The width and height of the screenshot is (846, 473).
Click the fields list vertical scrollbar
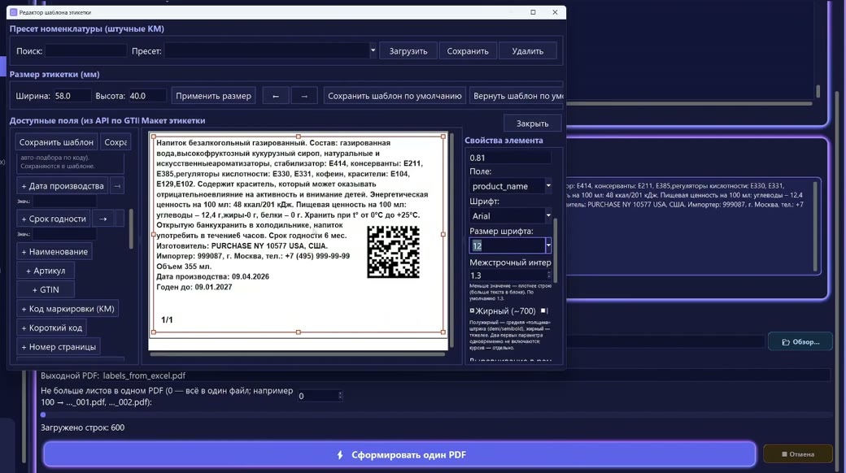coord(131,229)
